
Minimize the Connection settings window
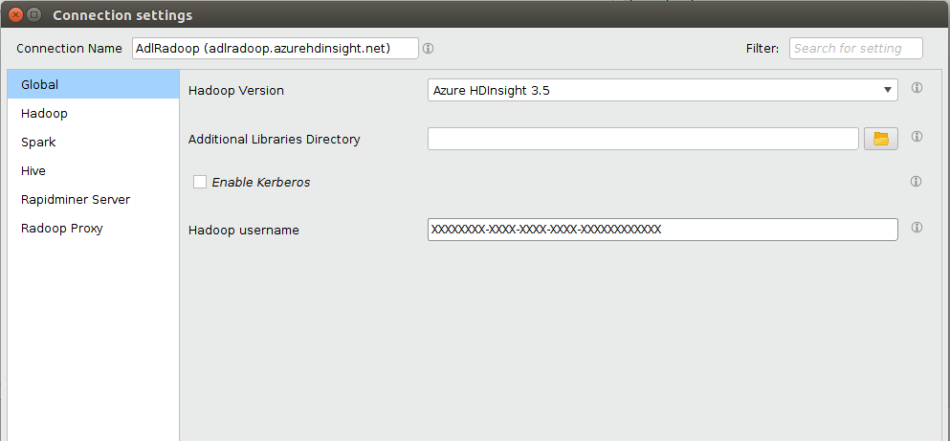coord(34,15)
